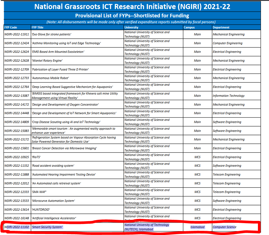Click the Computer Science department cell
The height and width of the screenshot is (235, 269).
pyautogui.click(x=224, y=227)
